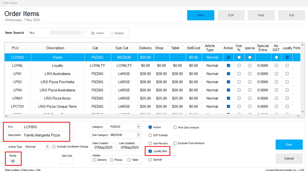Toggle No GST checkbox in LP04 row
Screen dimensions: 308x171
pos(276,90)
